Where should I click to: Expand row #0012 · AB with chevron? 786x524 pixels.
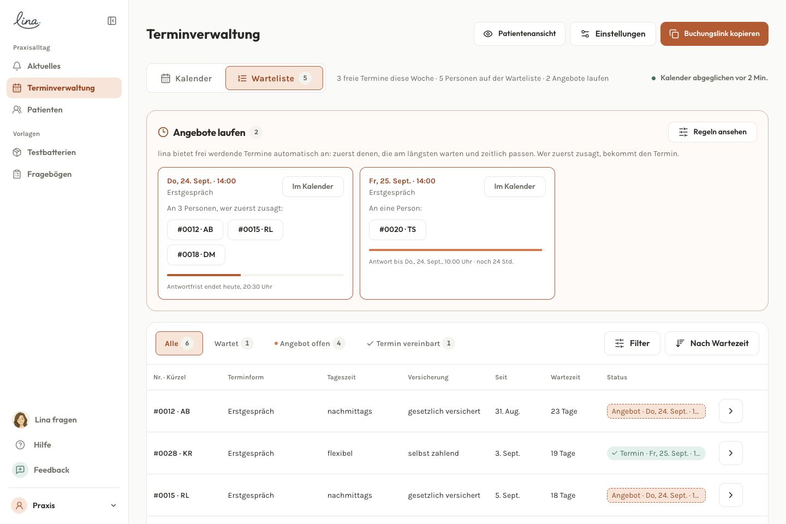pyautogui.click(x=731, y=411)
